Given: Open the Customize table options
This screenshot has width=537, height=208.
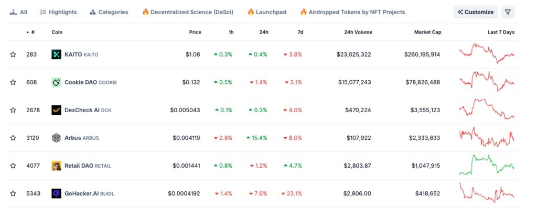Looking at the screenshot, I should (x=476, y=12).
